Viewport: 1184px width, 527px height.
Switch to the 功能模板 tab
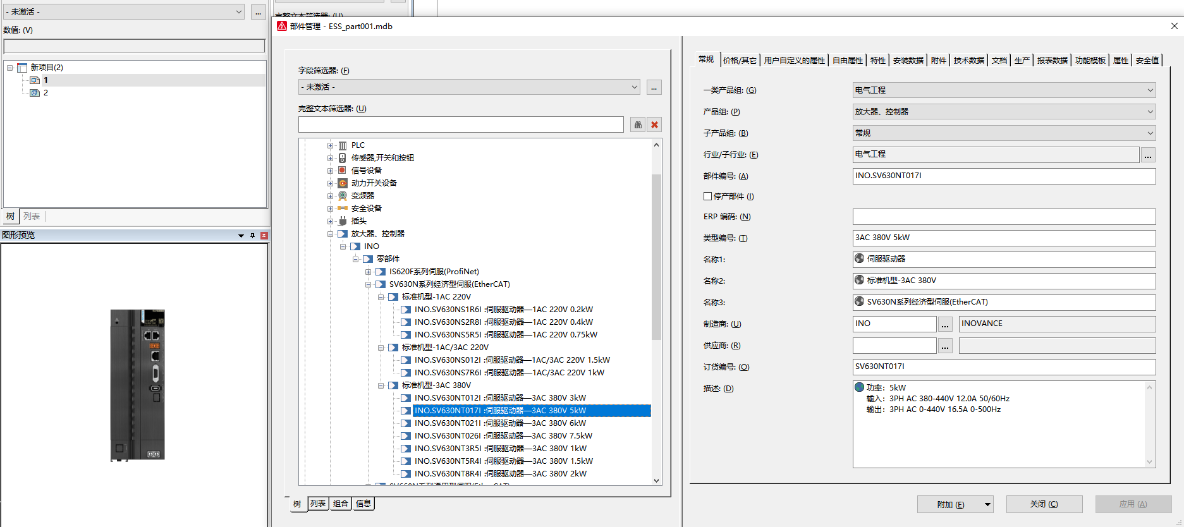pos(1090,60)
